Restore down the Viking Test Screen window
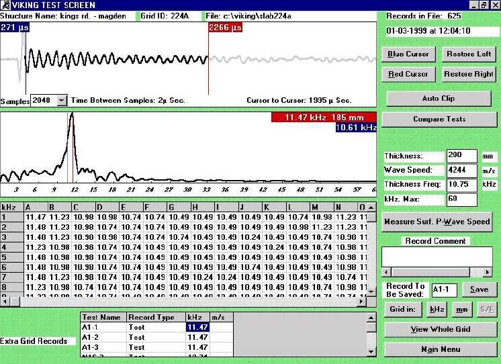The width and height of the screenshot is (501, 364). point(484,5)
